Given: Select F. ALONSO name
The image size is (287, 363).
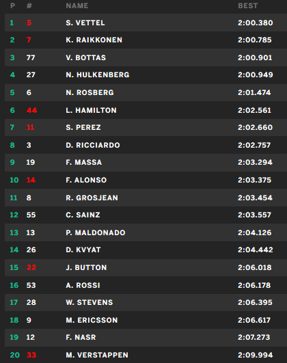Looking at the screenshot, I should (x=86, y=180).
